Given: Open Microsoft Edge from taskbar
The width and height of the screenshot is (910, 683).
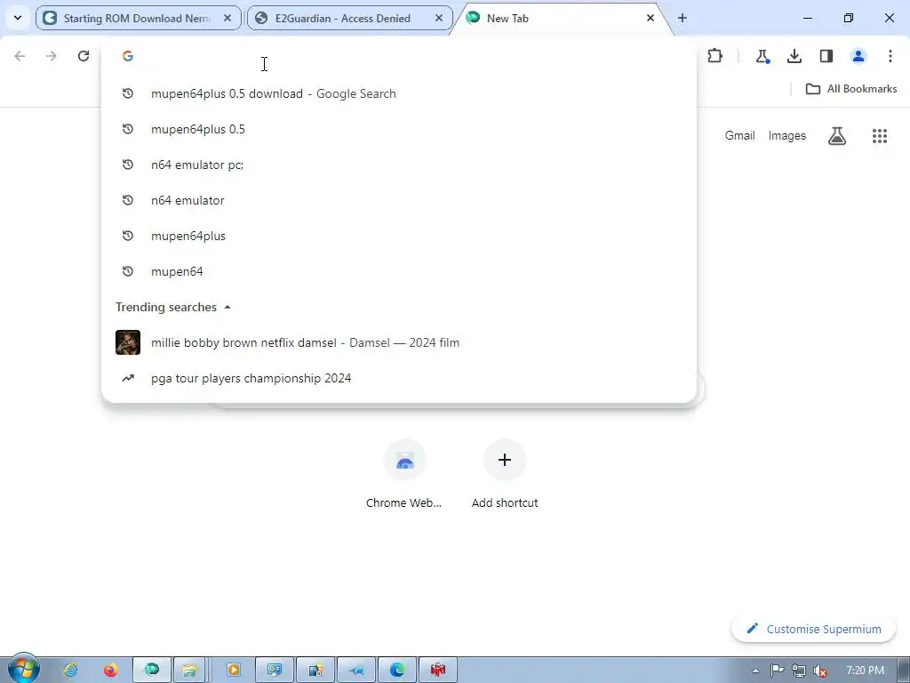Looking at the screenshot, I should [397, 671].
